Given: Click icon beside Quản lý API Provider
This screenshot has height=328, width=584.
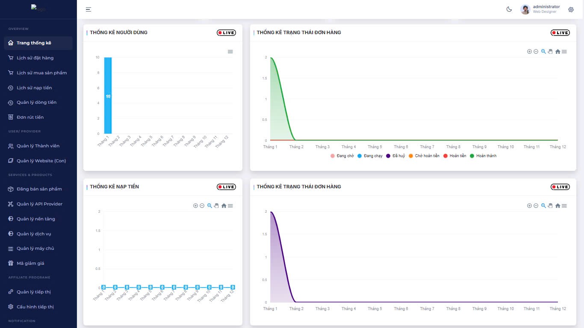Looking at the screenshot, I should tap(11, 204).
